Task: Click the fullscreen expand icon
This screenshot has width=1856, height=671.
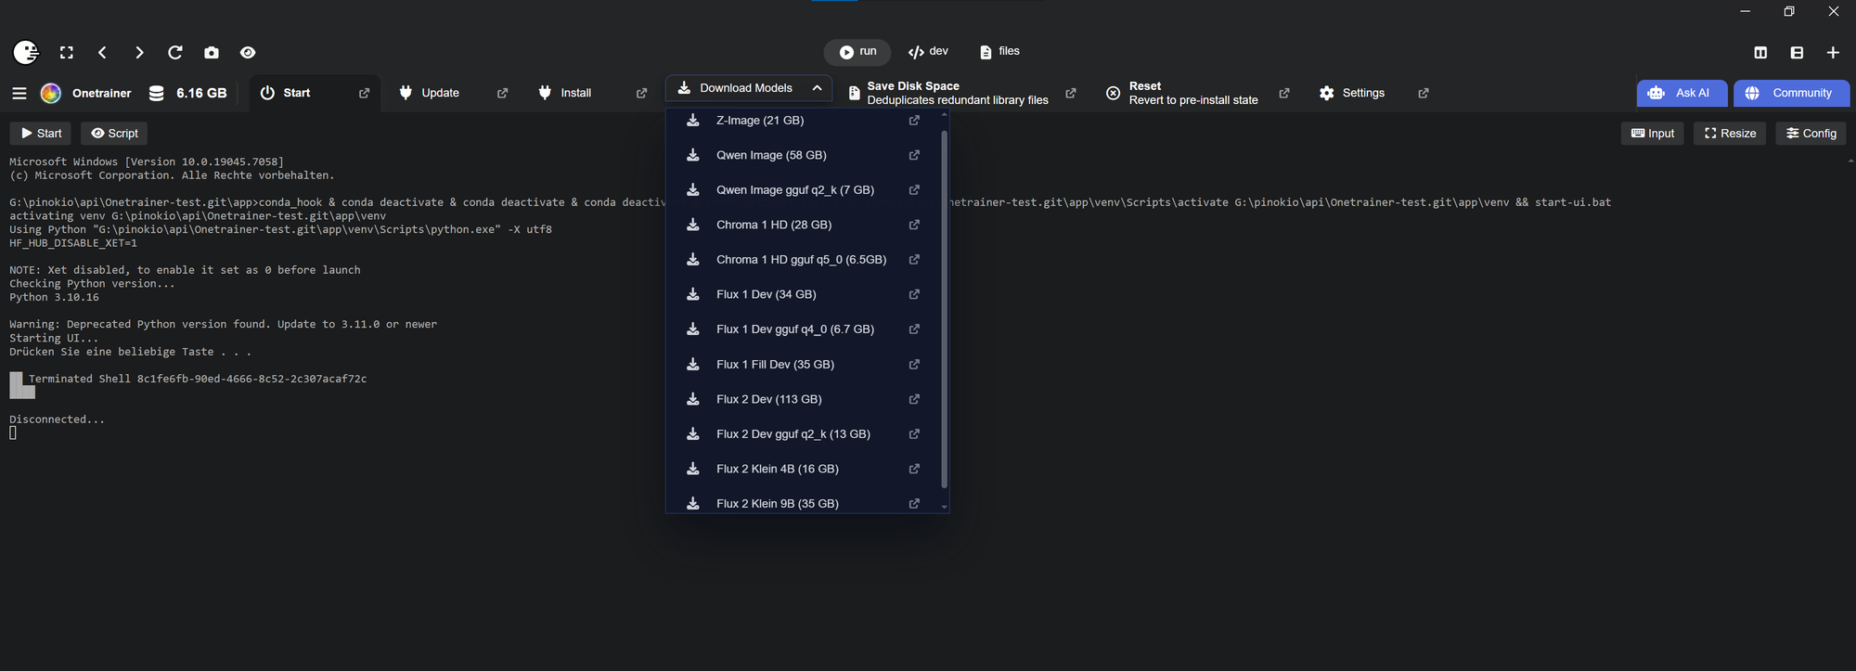Action: click(x=67, y=53)
